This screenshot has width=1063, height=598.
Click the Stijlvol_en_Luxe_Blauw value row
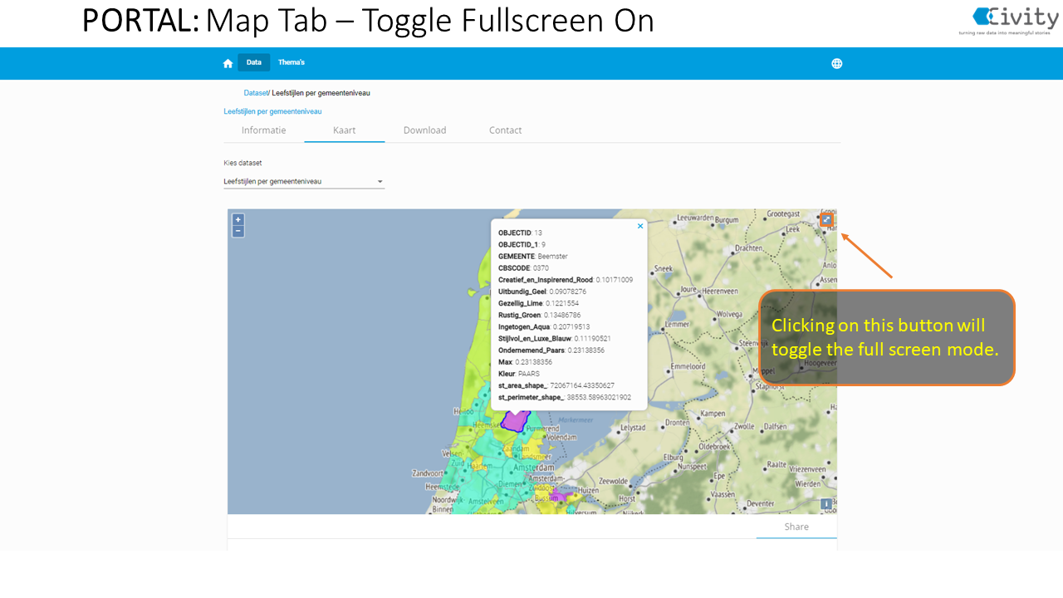click(555, 339)
